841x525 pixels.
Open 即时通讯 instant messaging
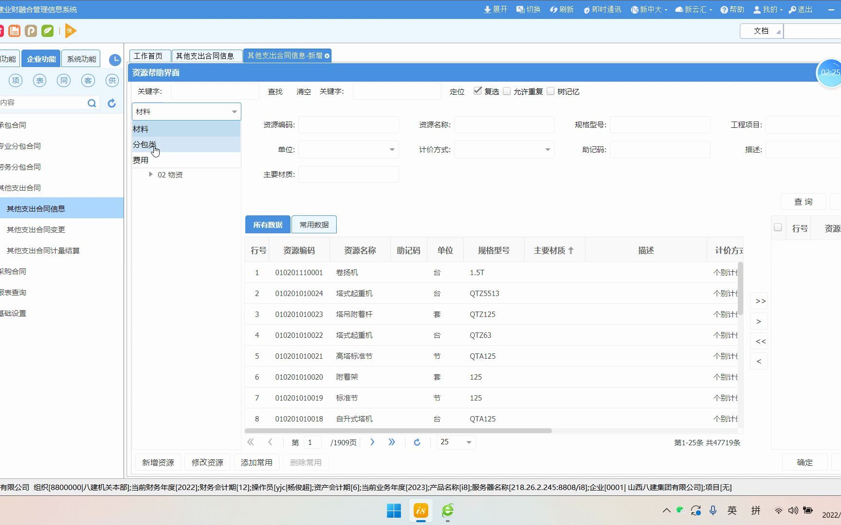coord(602,9)
